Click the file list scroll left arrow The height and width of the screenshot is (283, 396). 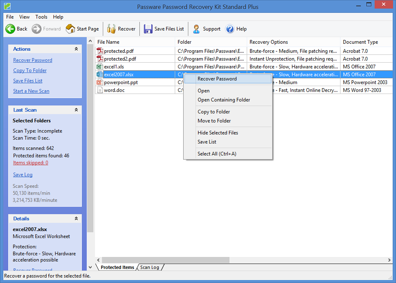98,260
